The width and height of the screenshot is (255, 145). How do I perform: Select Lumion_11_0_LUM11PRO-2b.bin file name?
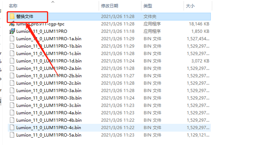[49, 76]
